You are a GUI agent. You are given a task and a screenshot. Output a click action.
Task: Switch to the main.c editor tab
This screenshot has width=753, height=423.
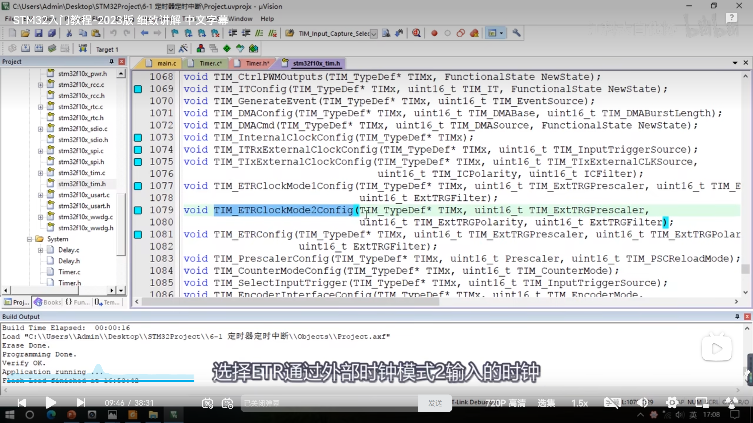click(166, 63)
